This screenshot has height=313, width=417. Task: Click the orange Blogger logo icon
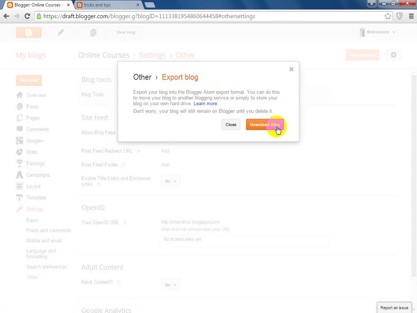(x=29, y=33)
